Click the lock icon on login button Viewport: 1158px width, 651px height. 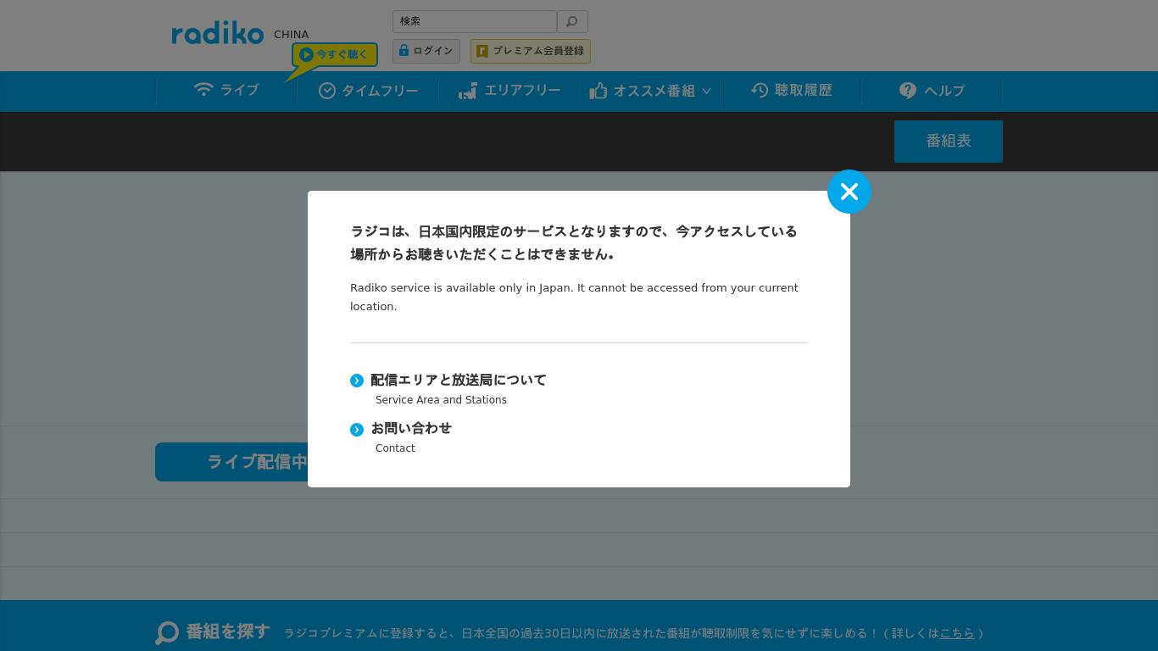[x=404, y=51]
